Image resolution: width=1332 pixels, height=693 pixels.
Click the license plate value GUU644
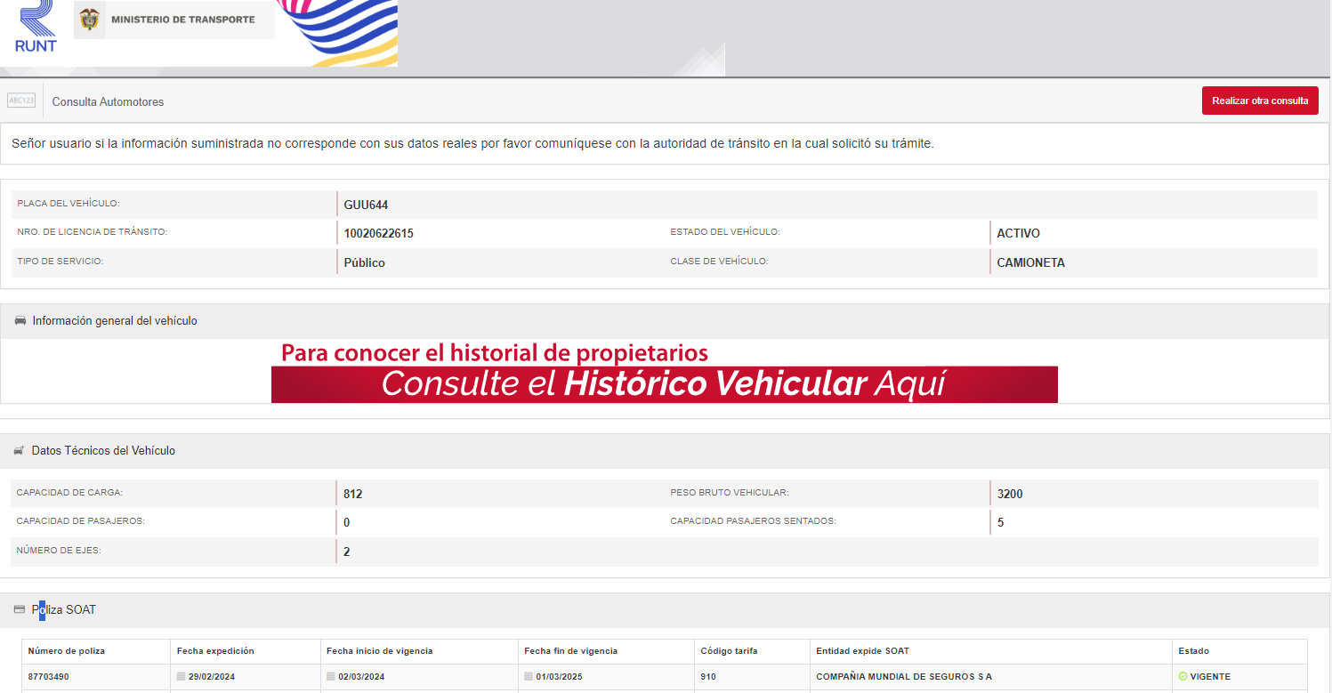pyautogui.click(x=366, y=205)
